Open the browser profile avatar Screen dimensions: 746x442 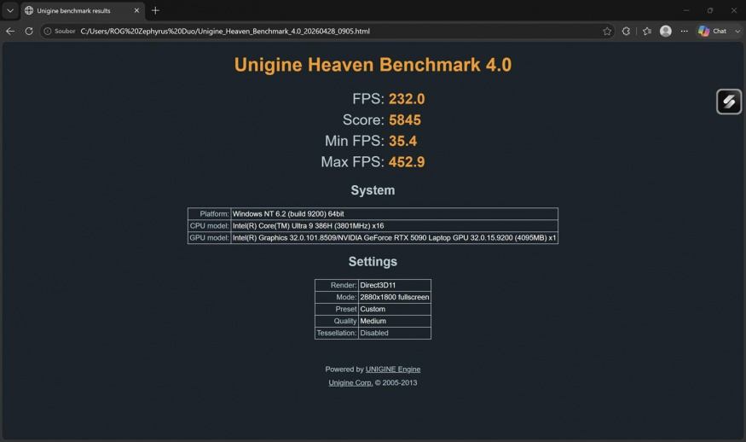[x=666, y=31]
